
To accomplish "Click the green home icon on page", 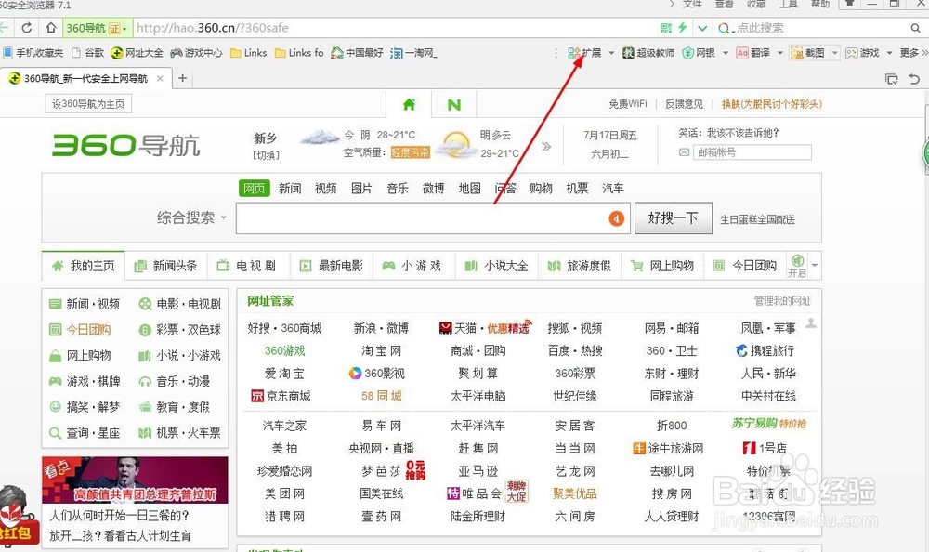I will [409, 104].
